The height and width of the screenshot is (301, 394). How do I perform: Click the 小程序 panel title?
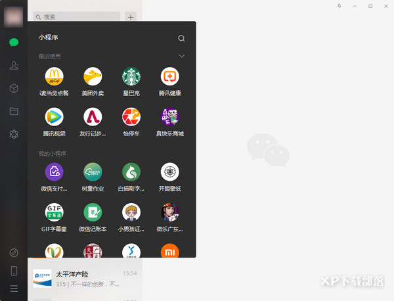tap(48, 37)
